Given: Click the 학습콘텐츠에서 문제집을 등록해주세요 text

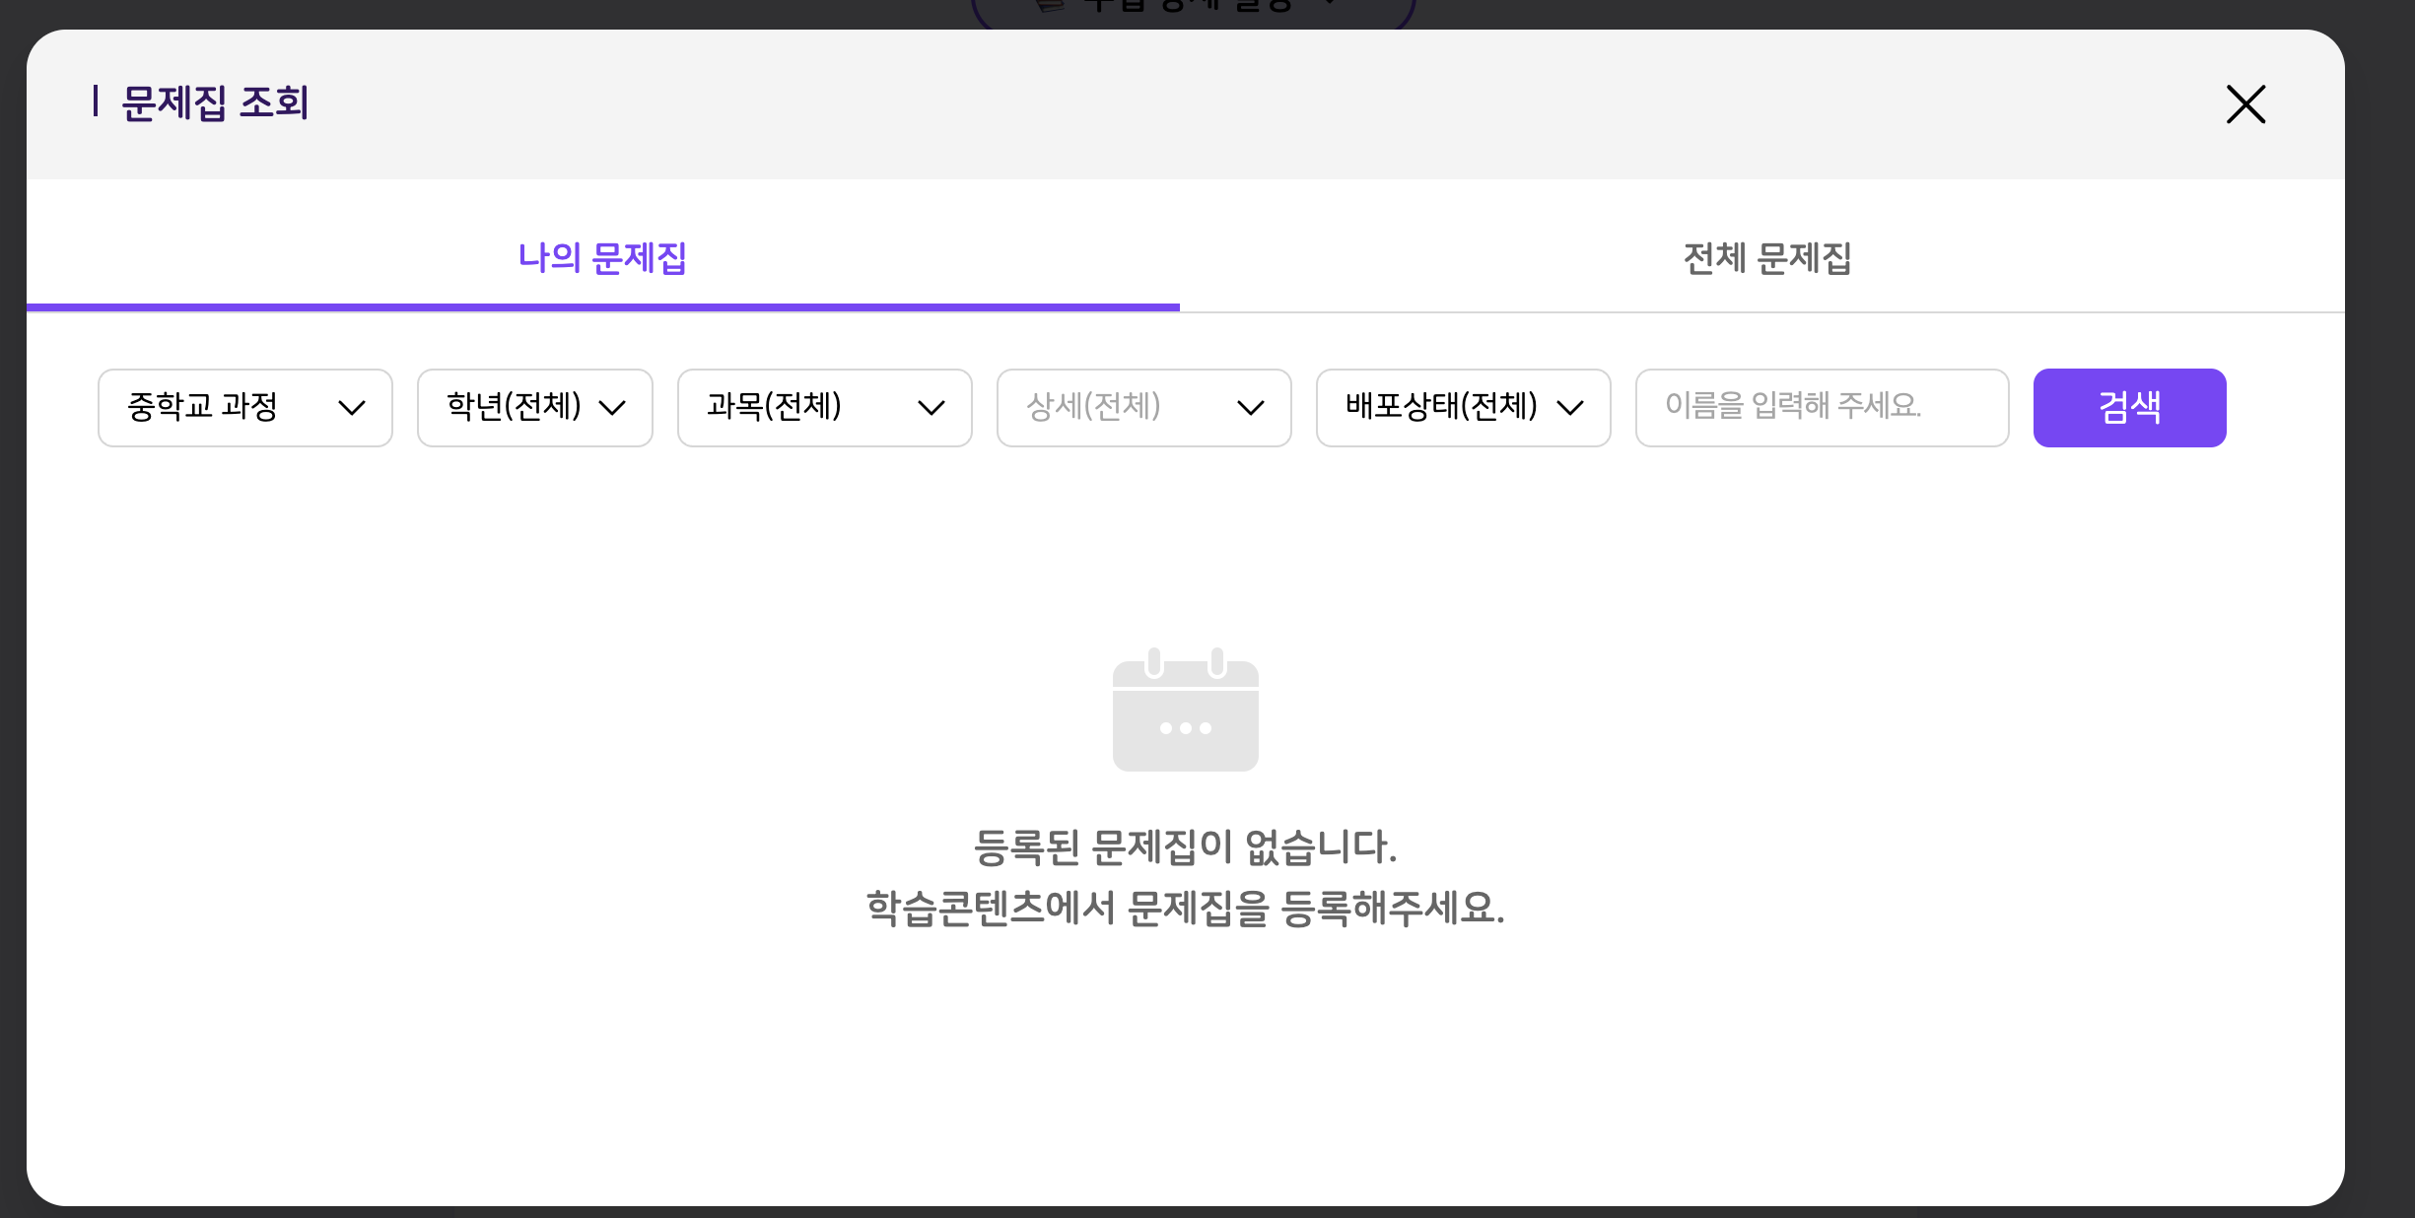Looking at the screenshot, I should coord(1185,908).
